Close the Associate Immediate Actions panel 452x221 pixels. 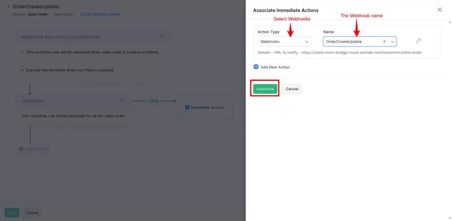(440, 10)
